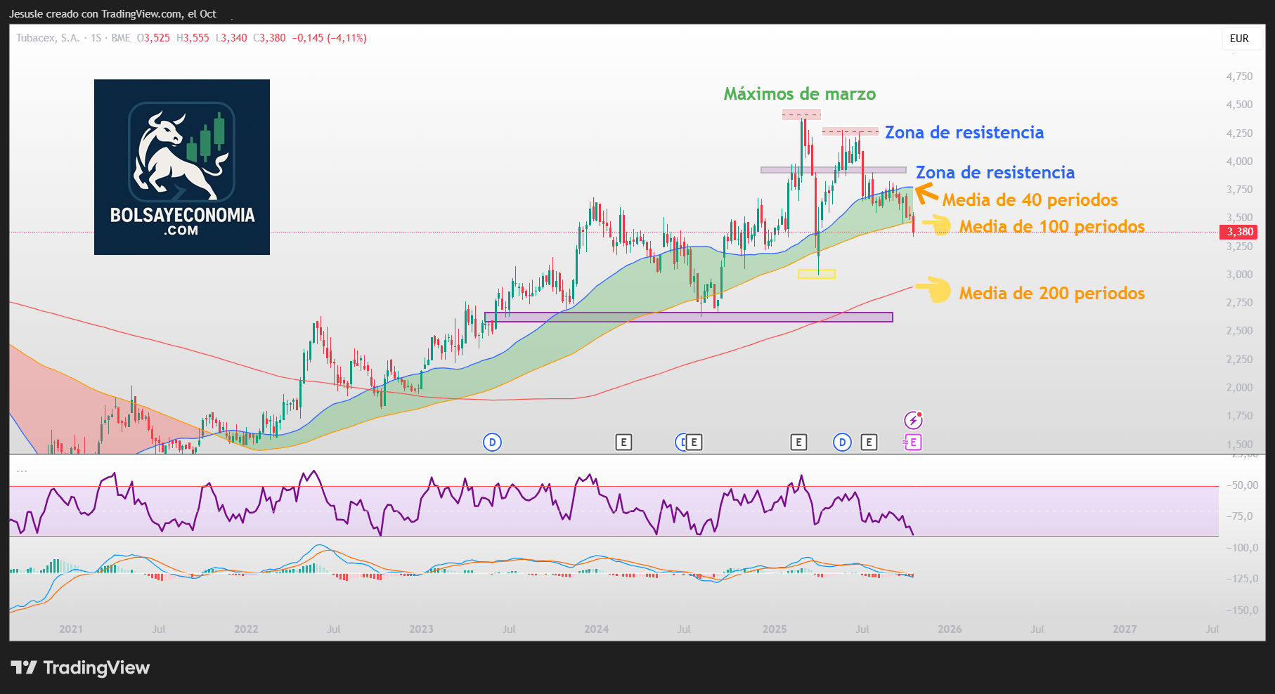The image size is (1275, 694).
Task: Click the BOLSAYECONOMIA.COM logo image
Action: click(182, 167)
